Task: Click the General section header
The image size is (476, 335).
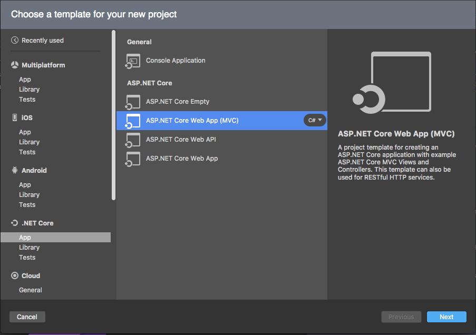Action: tap(139, 42)
